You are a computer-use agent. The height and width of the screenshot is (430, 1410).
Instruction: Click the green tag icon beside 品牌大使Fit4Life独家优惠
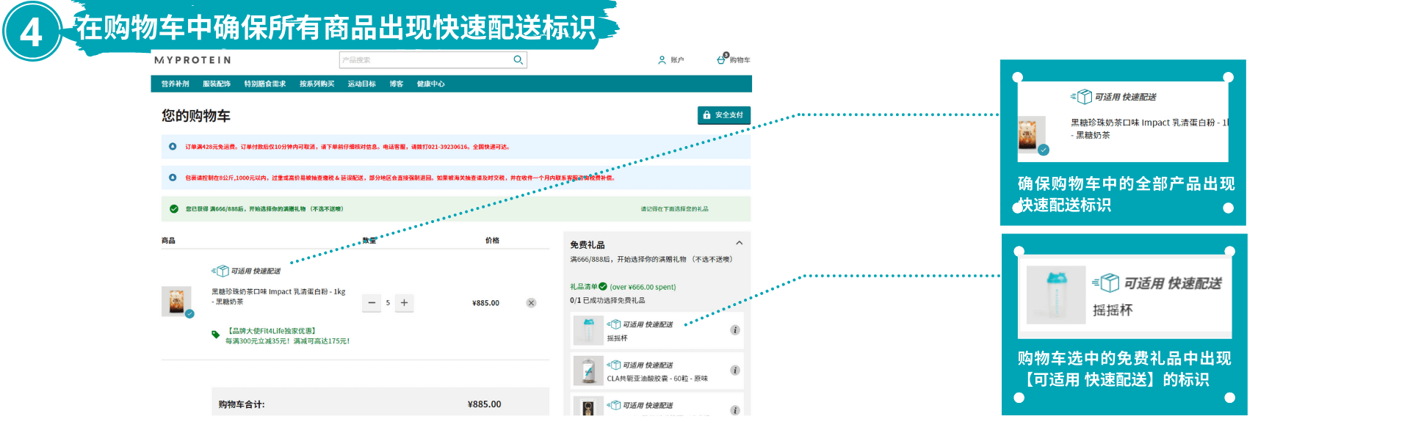215,335
